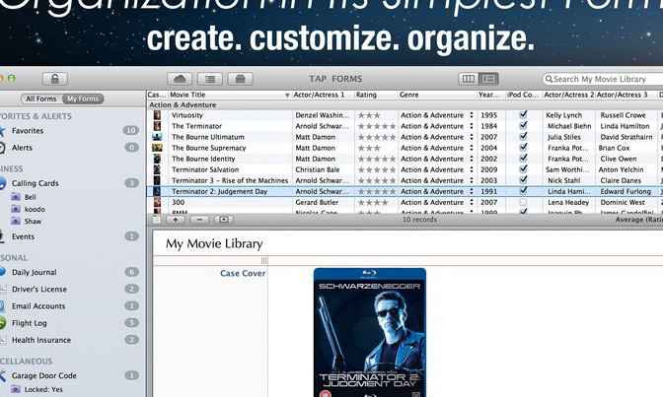
Task: Open the Genre popup for Virtuosity
Action: tap(472, 115)
